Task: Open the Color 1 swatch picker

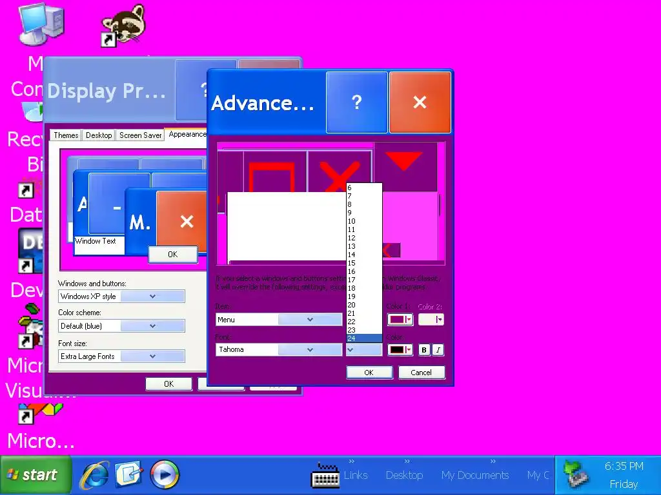Action: [400, 320]
